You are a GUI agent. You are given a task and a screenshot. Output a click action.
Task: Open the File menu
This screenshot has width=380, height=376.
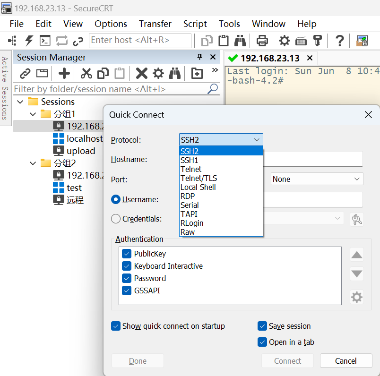point(17,24)
